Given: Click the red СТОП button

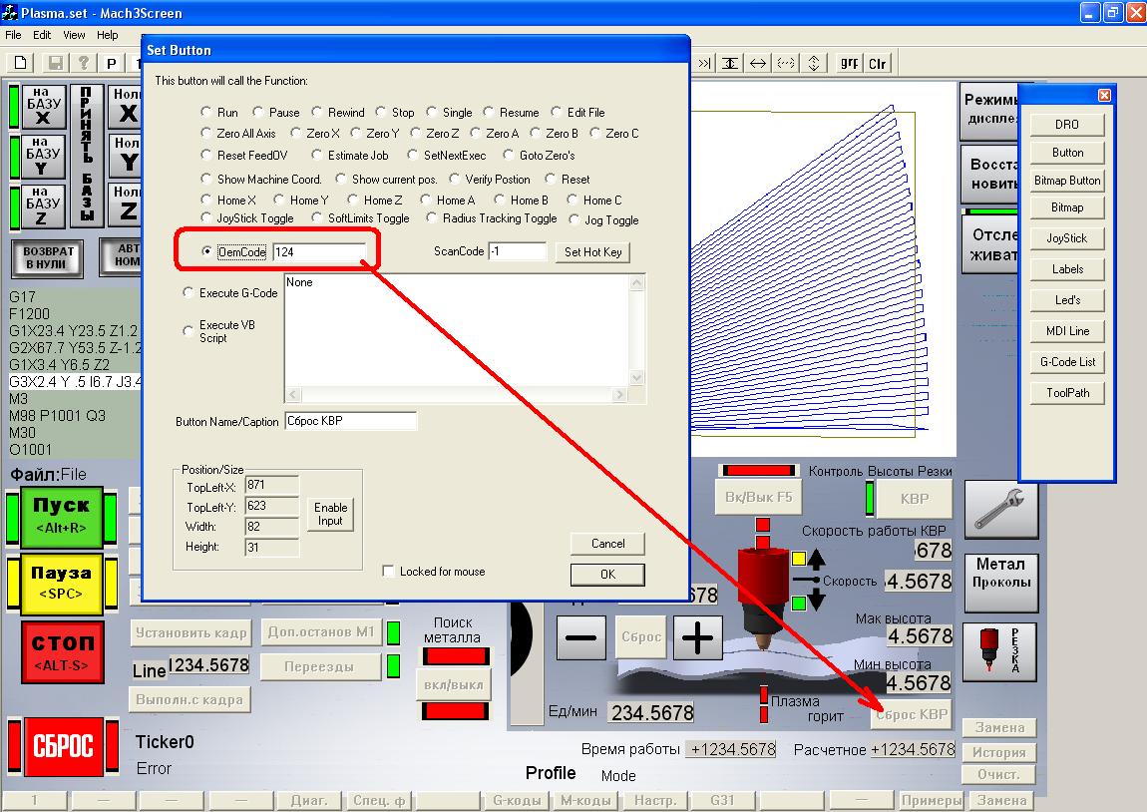Looking at the screenshot, I should pyautogui.click(x=62, y=651).
